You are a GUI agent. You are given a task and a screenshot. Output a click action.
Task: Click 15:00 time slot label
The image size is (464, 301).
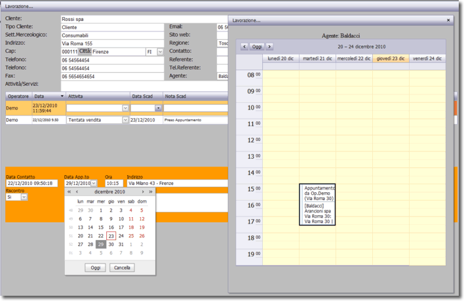pyautogui.click(x=254, y=189)
